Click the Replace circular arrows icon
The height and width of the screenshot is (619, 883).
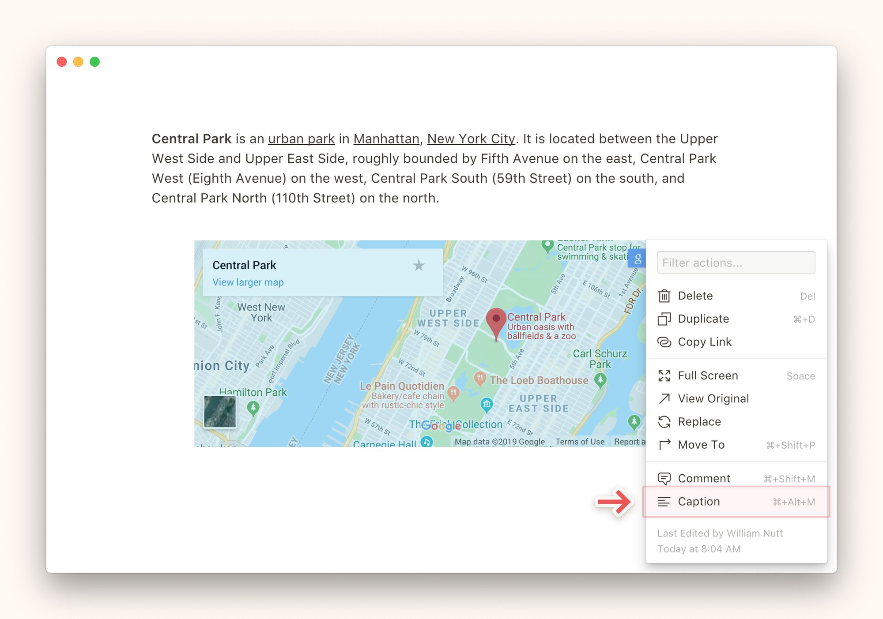coord(664,422)
